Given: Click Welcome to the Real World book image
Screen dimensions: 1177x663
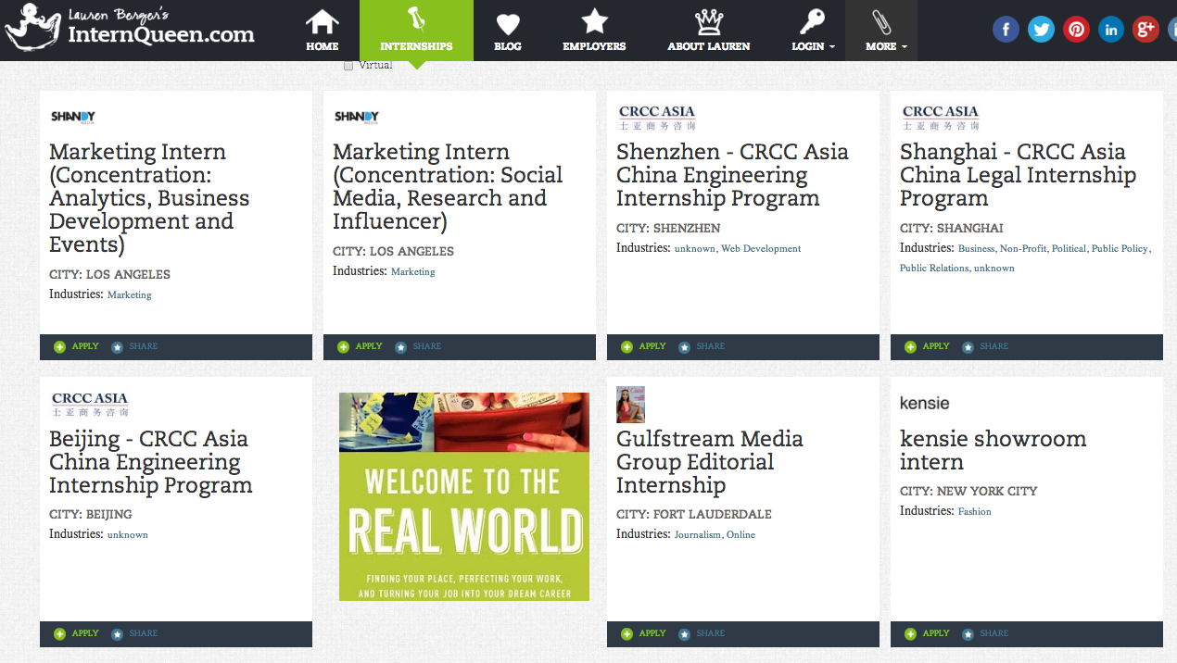Looking at the screenshot, I should pos(464,497).
